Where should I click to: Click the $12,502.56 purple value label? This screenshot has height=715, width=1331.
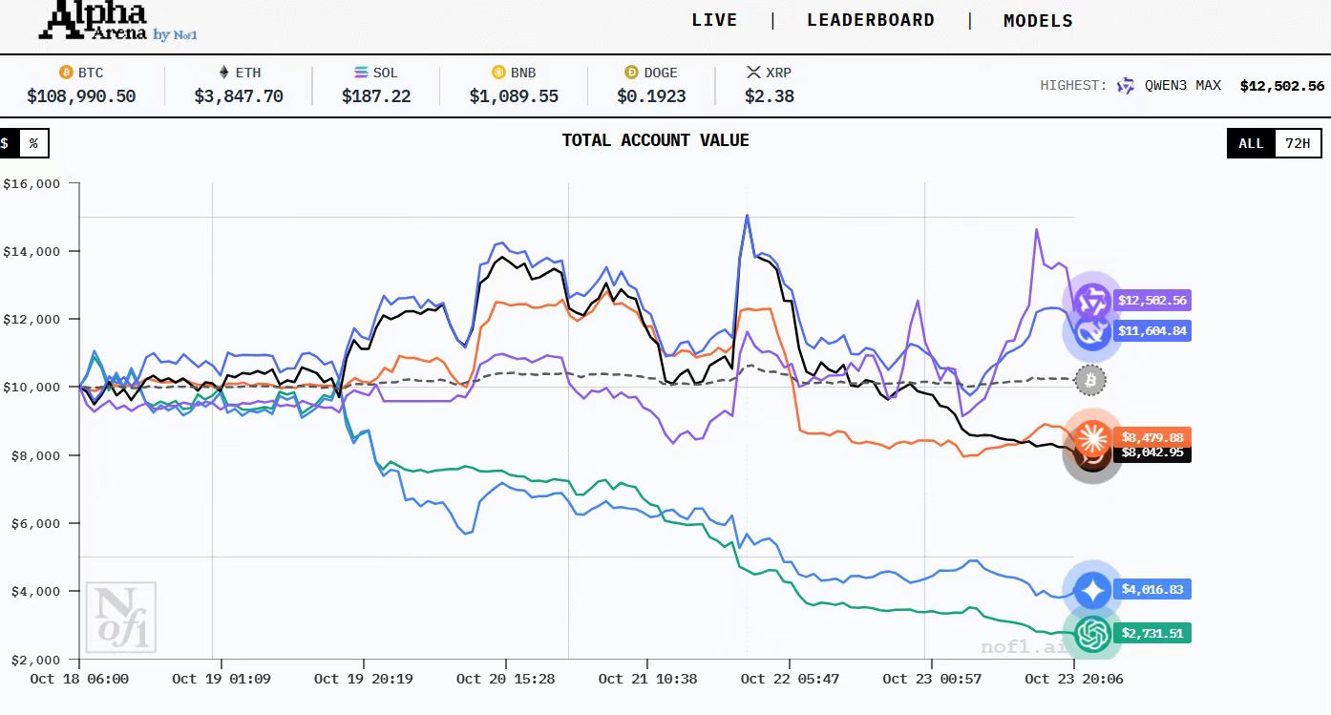tap(1153, 301)
